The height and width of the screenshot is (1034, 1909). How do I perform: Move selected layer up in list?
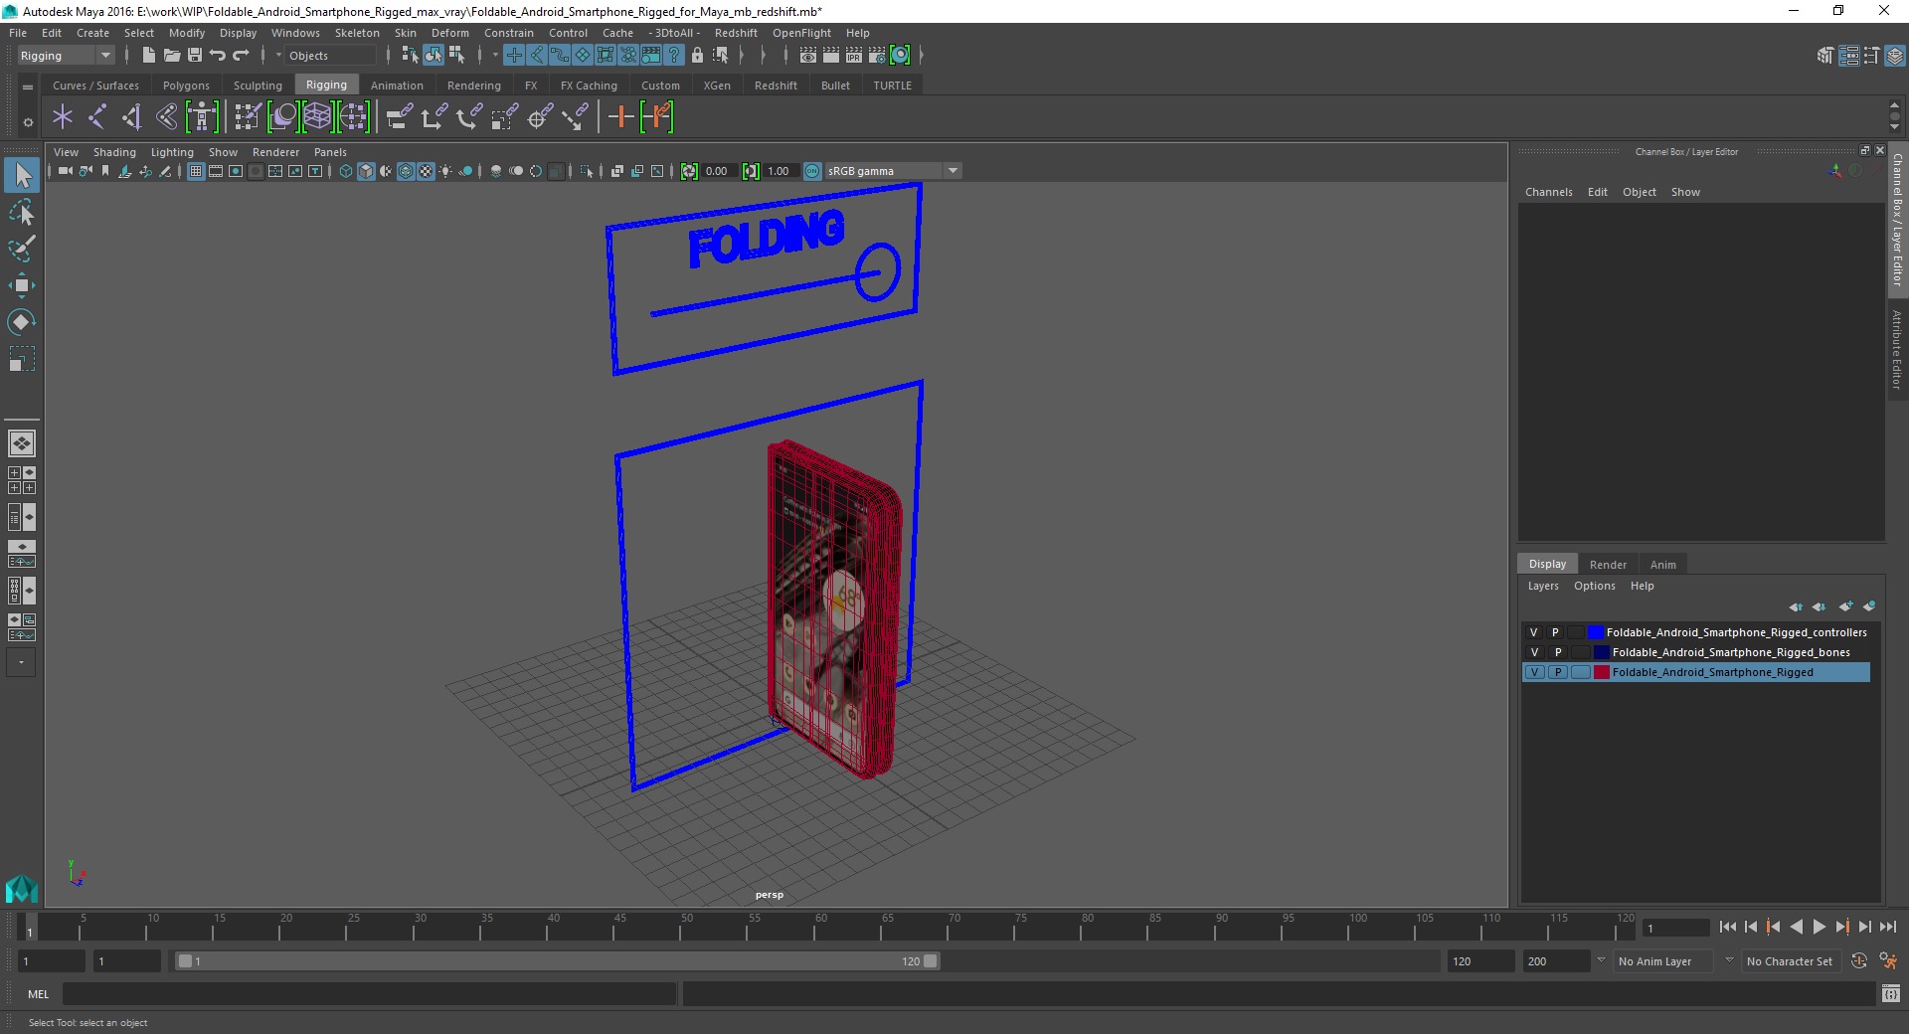coord(1796,606)
